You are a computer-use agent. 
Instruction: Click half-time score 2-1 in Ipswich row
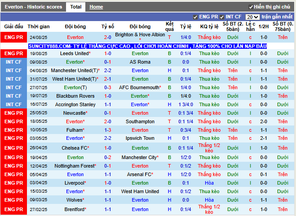pos(264,138)
